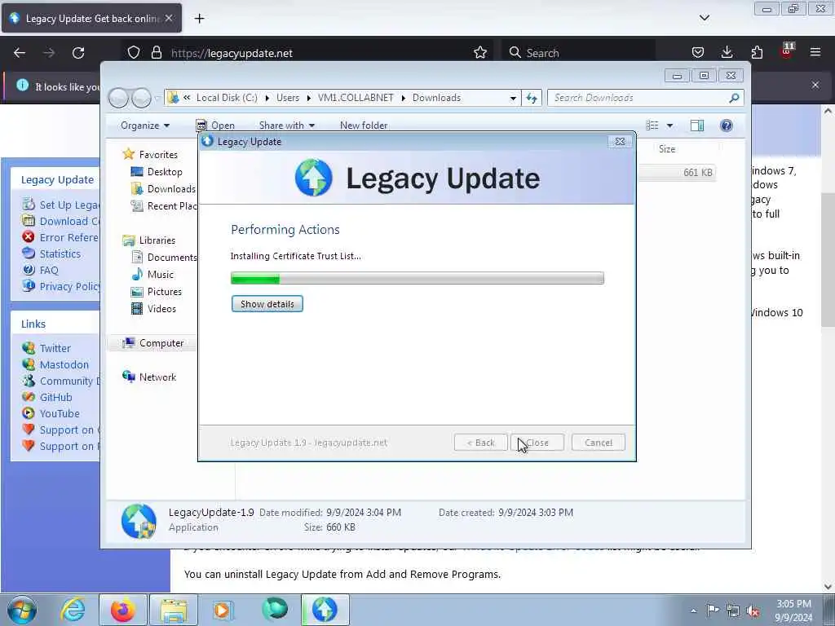Click the site padlock icon

156,53
